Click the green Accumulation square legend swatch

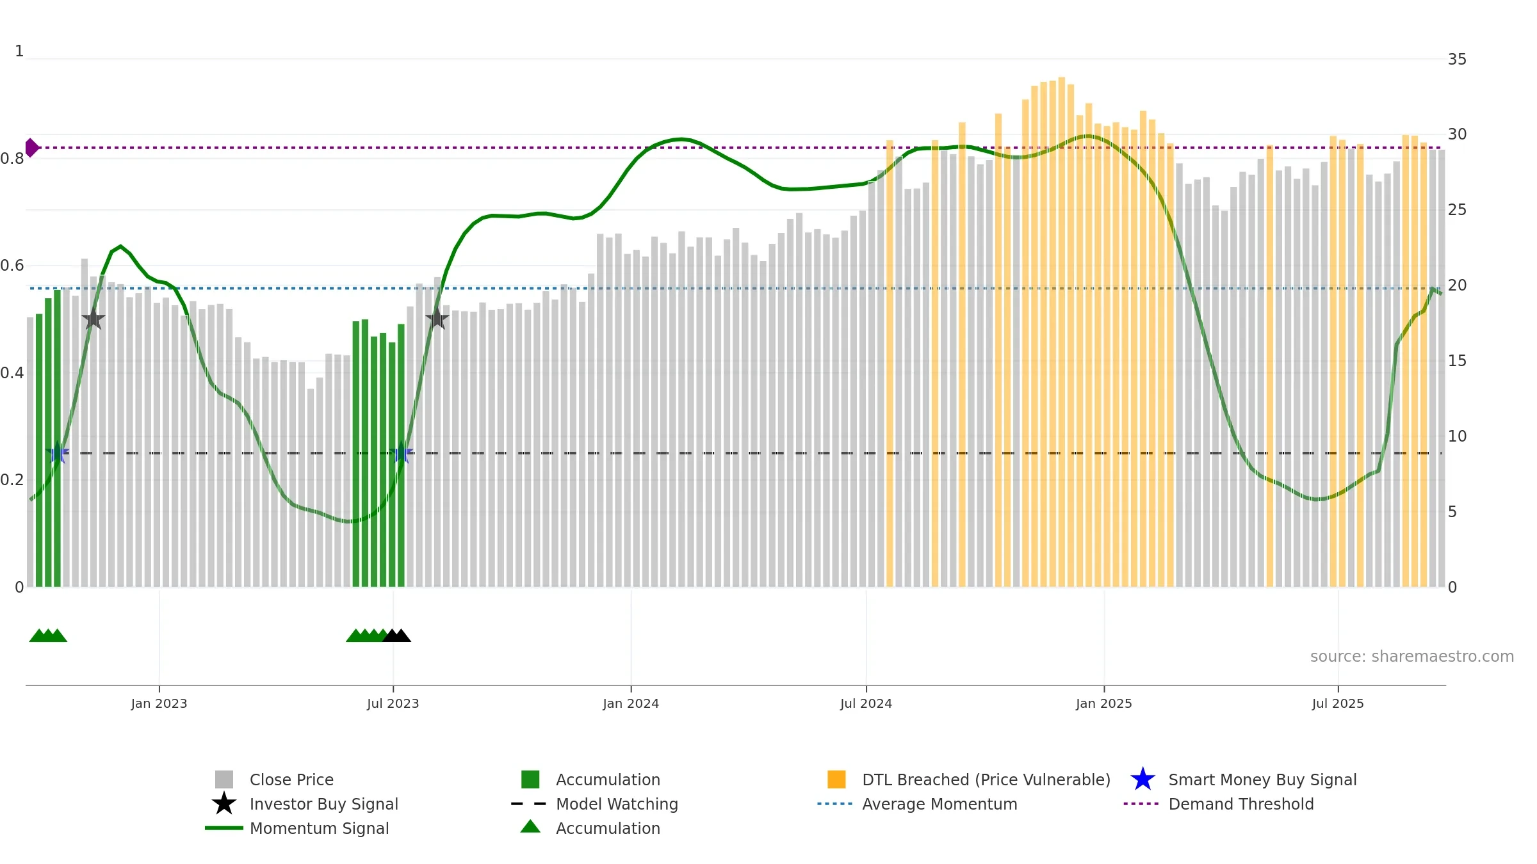pyautogui.click(x=530, y=780)
